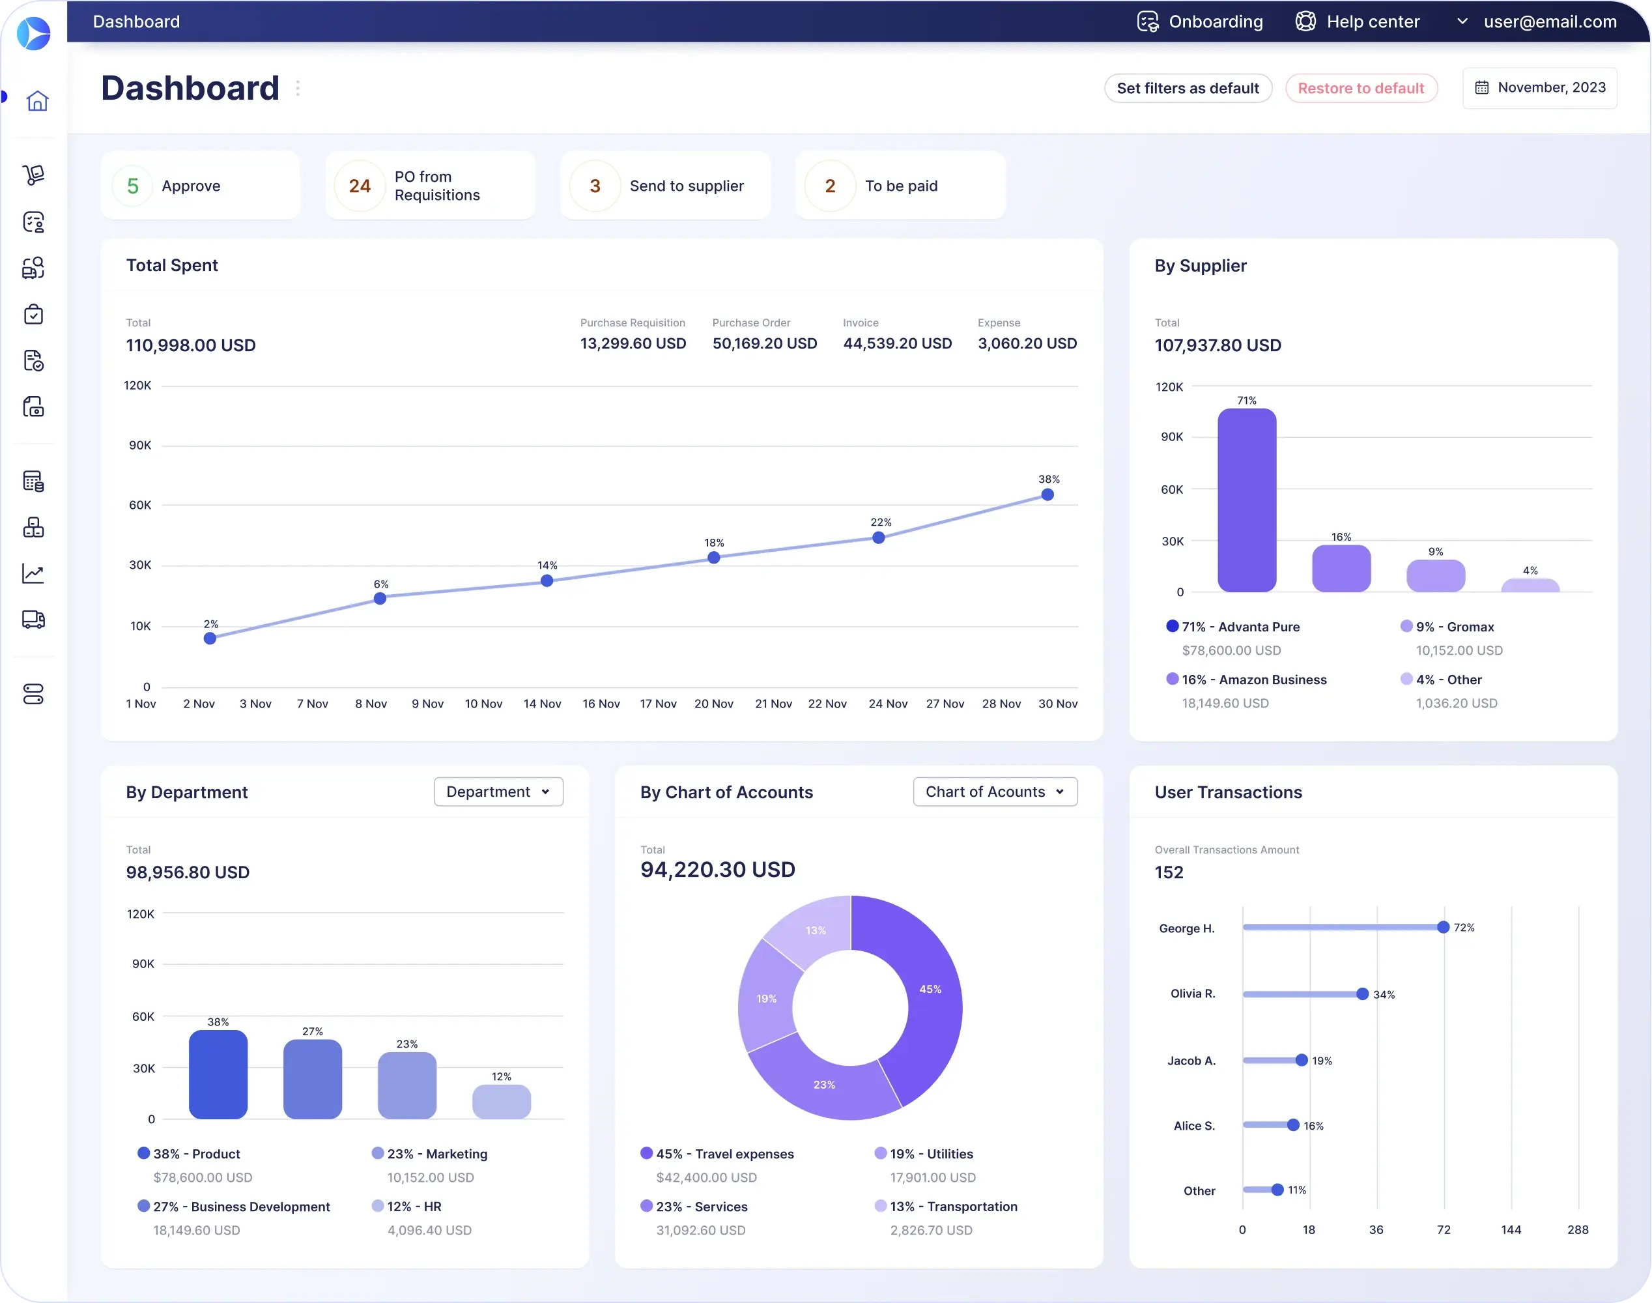Image resolution: width=1652 pixels, height=1303 pixels.
Task: Open the document with money sidebar icon
Action: point(34,407)
